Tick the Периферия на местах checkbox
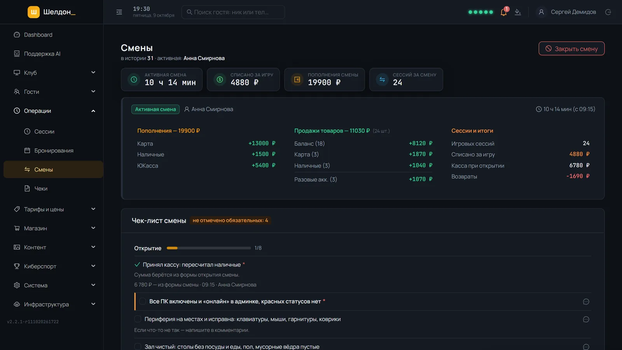 coord(138,319)
